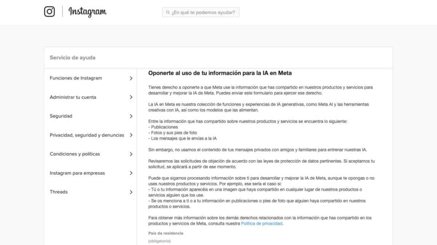Focus the '¿En qué te podemos ayudar?' search field
This screenshot has width=437, height=245.
click(201, 12)
